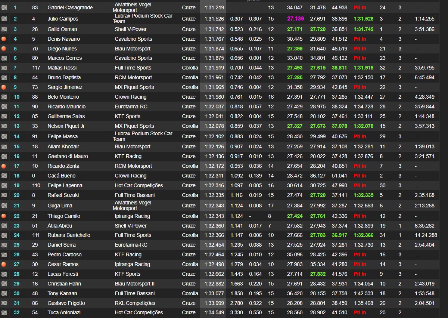
Task: Select driver name Julio Campos
Action: (63, 19)
